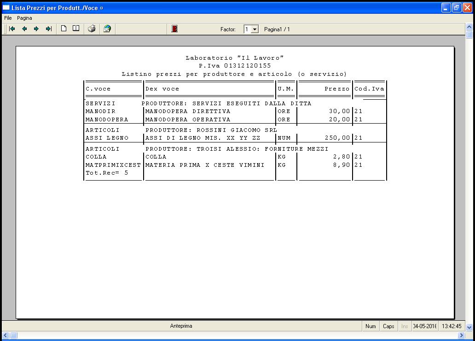475x341 pixels.
Task: Click P.Iva 01312120155 line
Action: tap(235, 65)
